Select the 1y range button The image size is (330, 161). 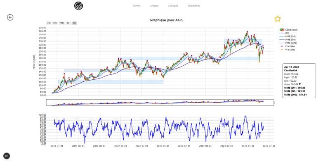(x=68, y=23)
